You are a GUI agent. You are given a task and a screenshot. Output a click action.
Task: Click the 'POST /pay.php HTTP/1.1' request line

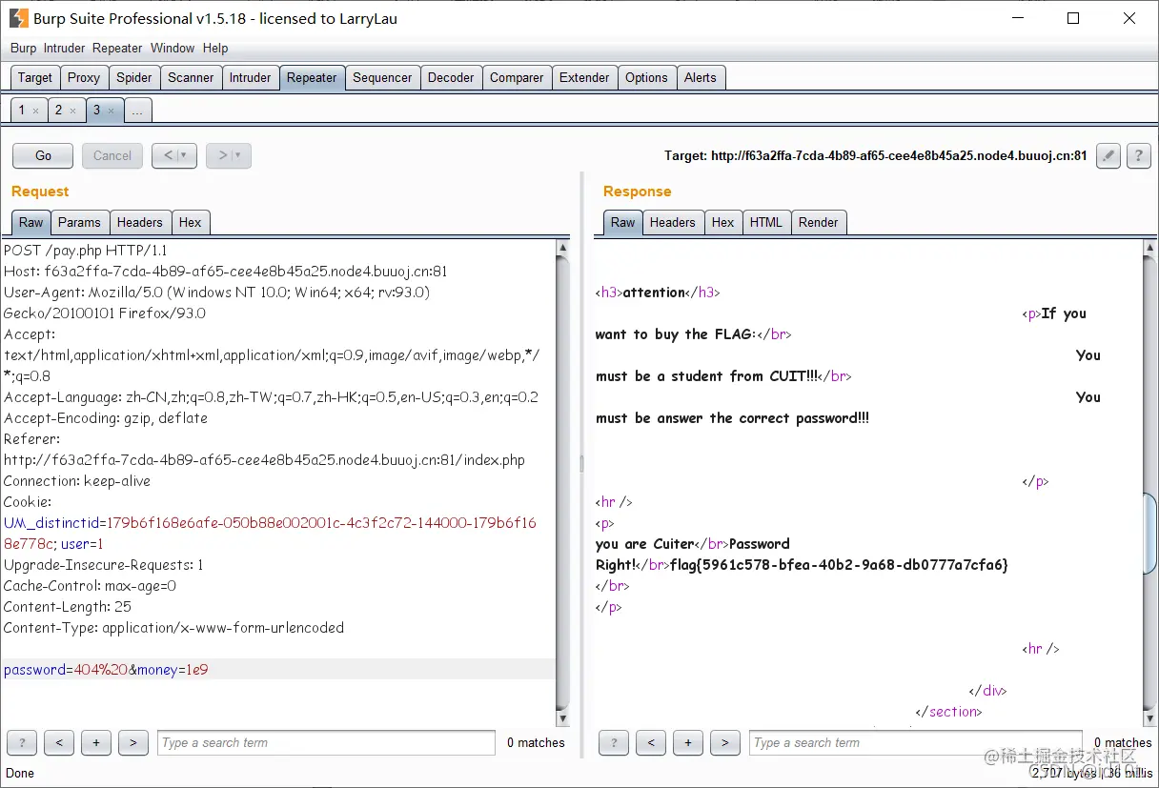(86, 251)
